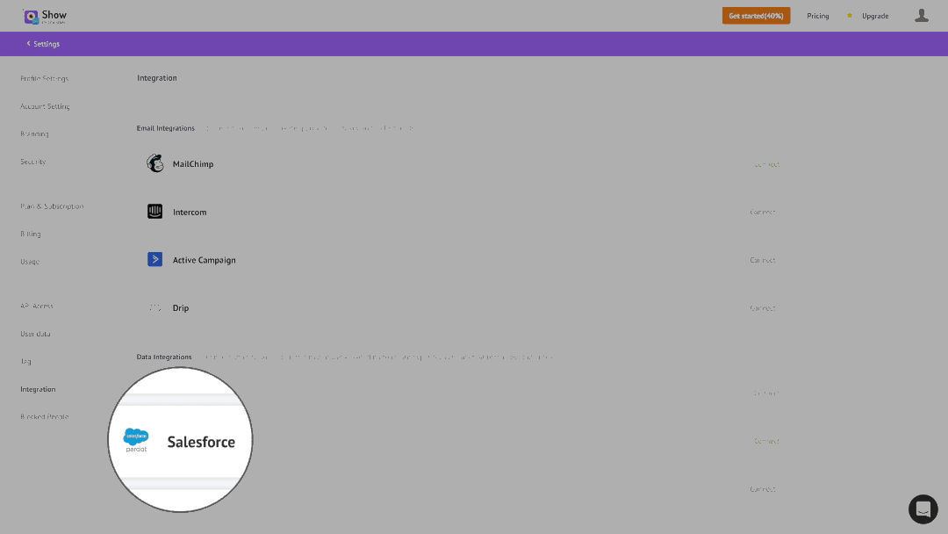The width and height of the screenshot is (948, 534).
Task: Select Integration in the sidebar
Action: [38, 389]
